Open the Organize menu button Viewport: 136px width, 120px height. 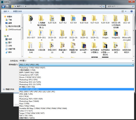pyautogui.click(x=6, y=11)
